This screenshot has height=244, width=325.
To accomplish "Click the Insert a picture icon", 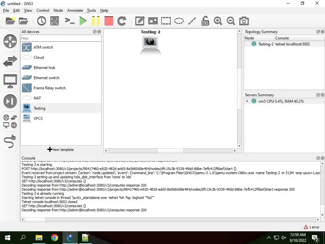I will tap(153, 21).
